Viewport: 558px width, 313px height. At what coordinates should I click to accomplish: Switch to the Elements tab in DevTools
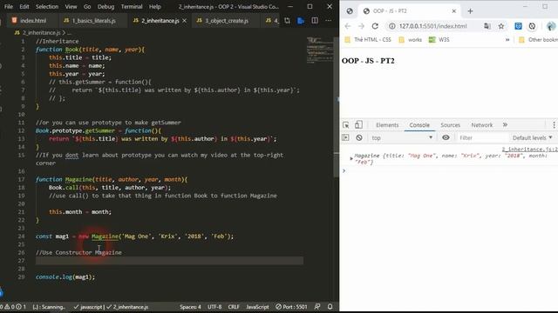tap(387, 125)
